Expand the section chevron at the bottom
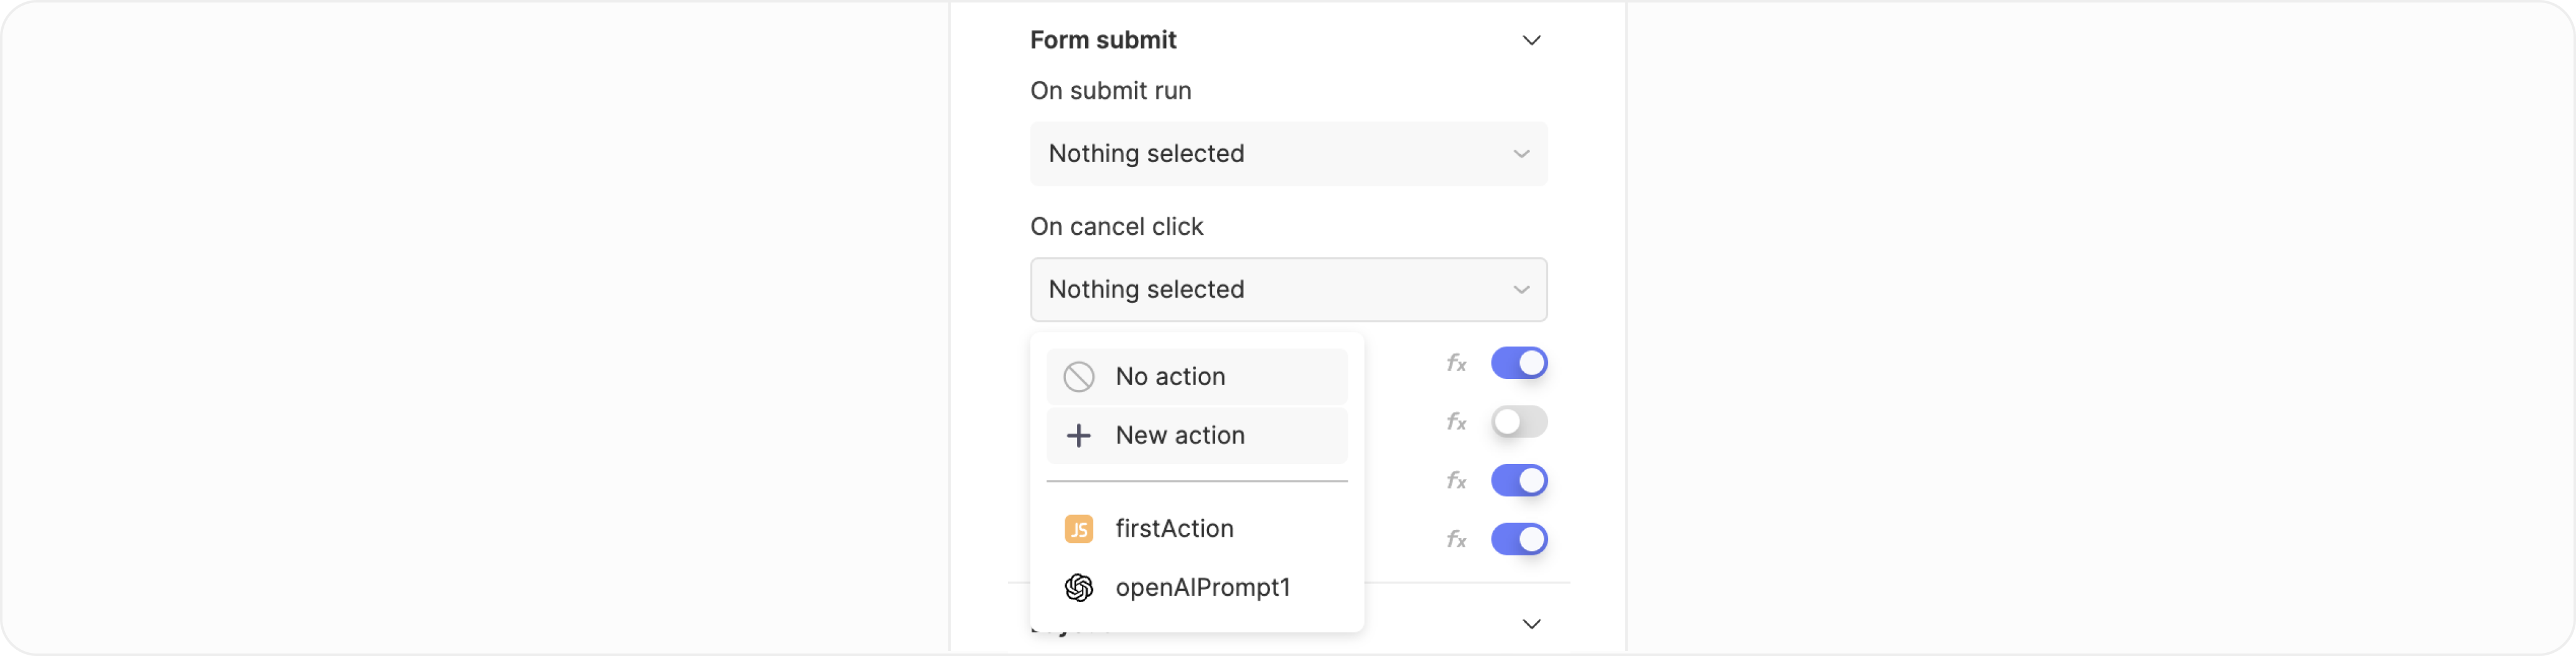Image resolution: width=2576 pixels, height=656 pixels. (x=1530, y=624)
